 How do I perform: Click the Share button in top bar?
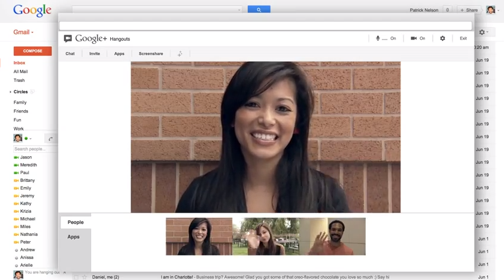pos(469,10)
